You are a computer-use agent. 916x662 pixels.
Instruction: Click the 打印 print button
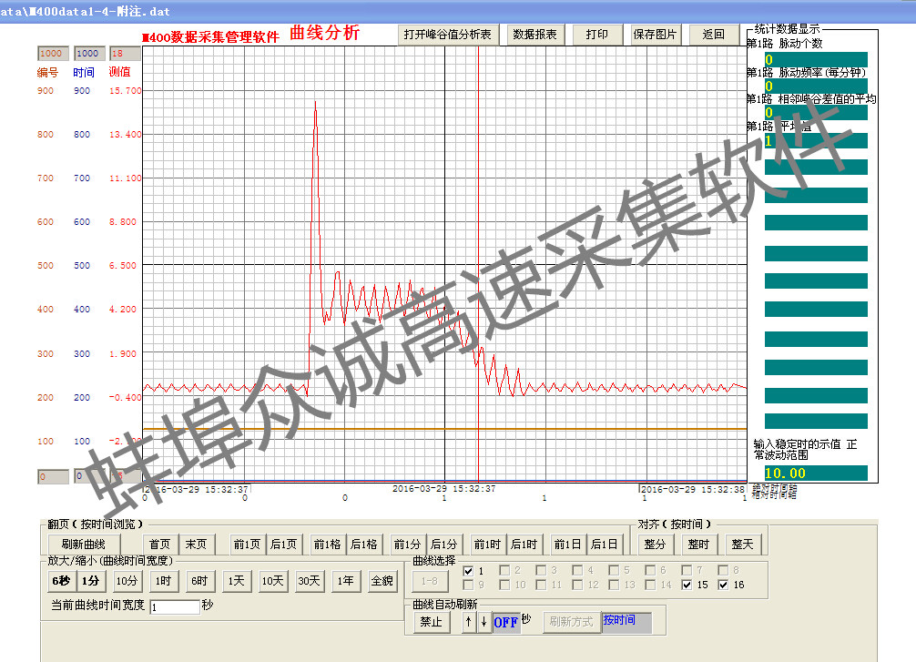[596, 35]
